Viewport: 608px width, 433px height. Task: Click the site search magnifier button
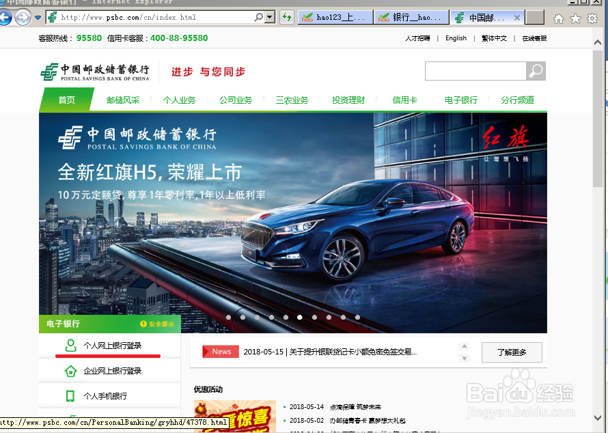(536, 71)
